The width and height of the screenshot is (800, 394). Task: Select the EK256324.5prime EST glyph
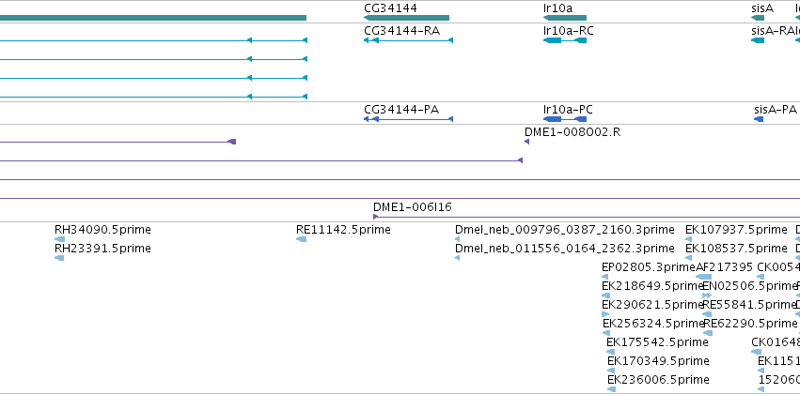click(606, 333)
